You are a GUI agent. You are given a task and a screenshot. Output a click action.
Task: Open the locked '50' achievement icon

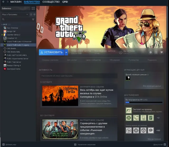pyautogui.click(x=136, y=130)
